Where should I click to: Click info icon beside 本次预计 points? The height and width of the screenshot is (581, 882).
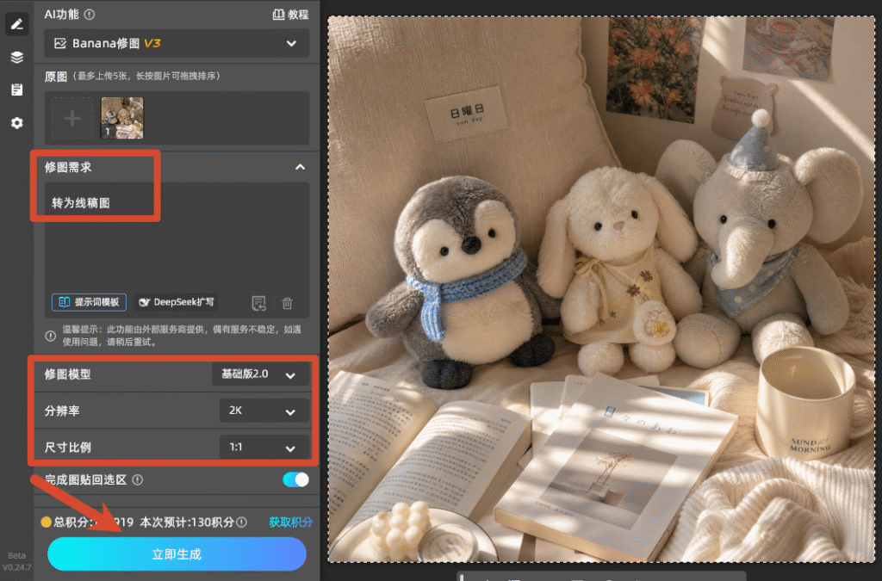pos(242,522)
